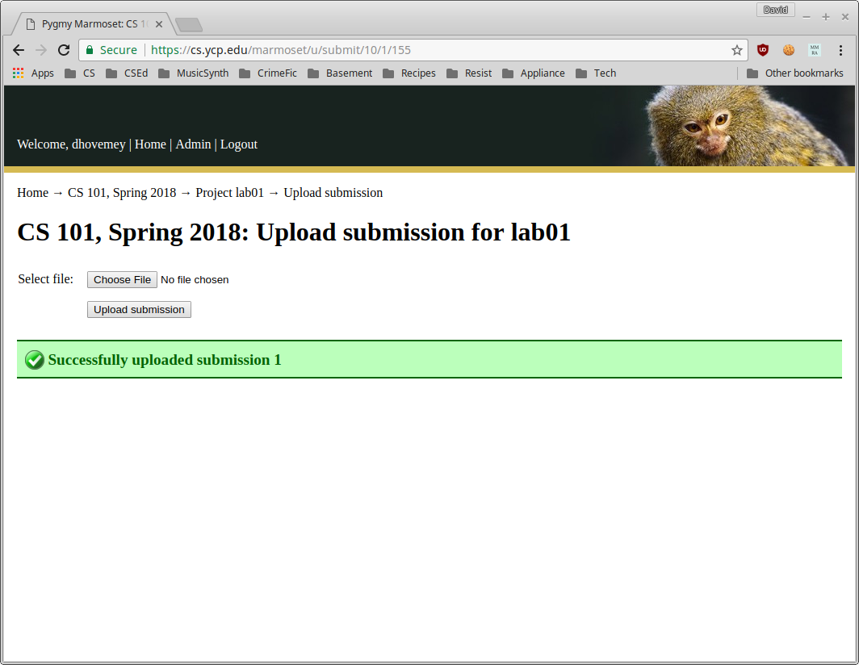Reload the page with refresh icon
Screen dimensions: 859x665
64,50
